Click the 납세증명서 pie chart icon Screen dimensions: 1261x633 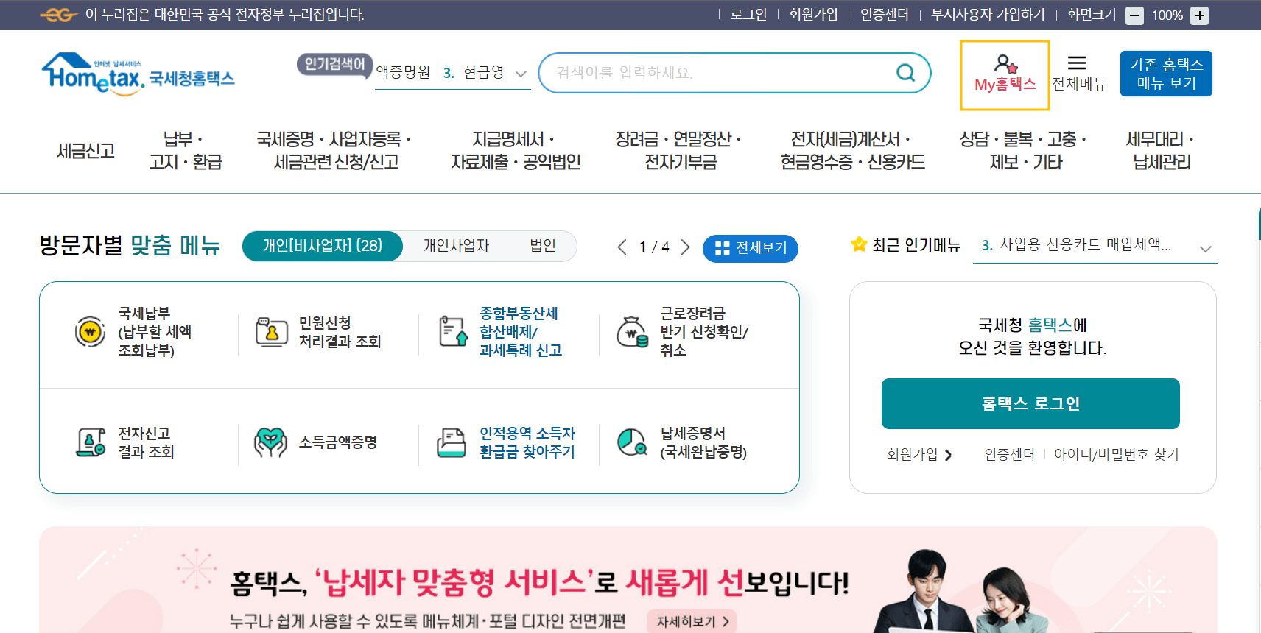point(632,442)
